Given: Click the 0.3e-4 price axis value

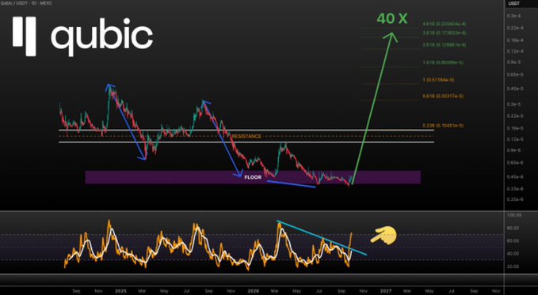Looking at the screenshot, I should (513, 16).
